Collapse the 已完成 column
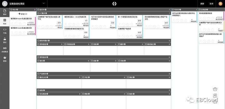Viewport: 225px width, 109px height. pyautogui.click(x=200, y=10)
